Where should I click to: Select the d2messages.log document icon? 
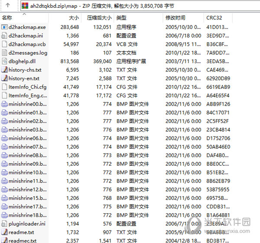[x=4, y=53]
